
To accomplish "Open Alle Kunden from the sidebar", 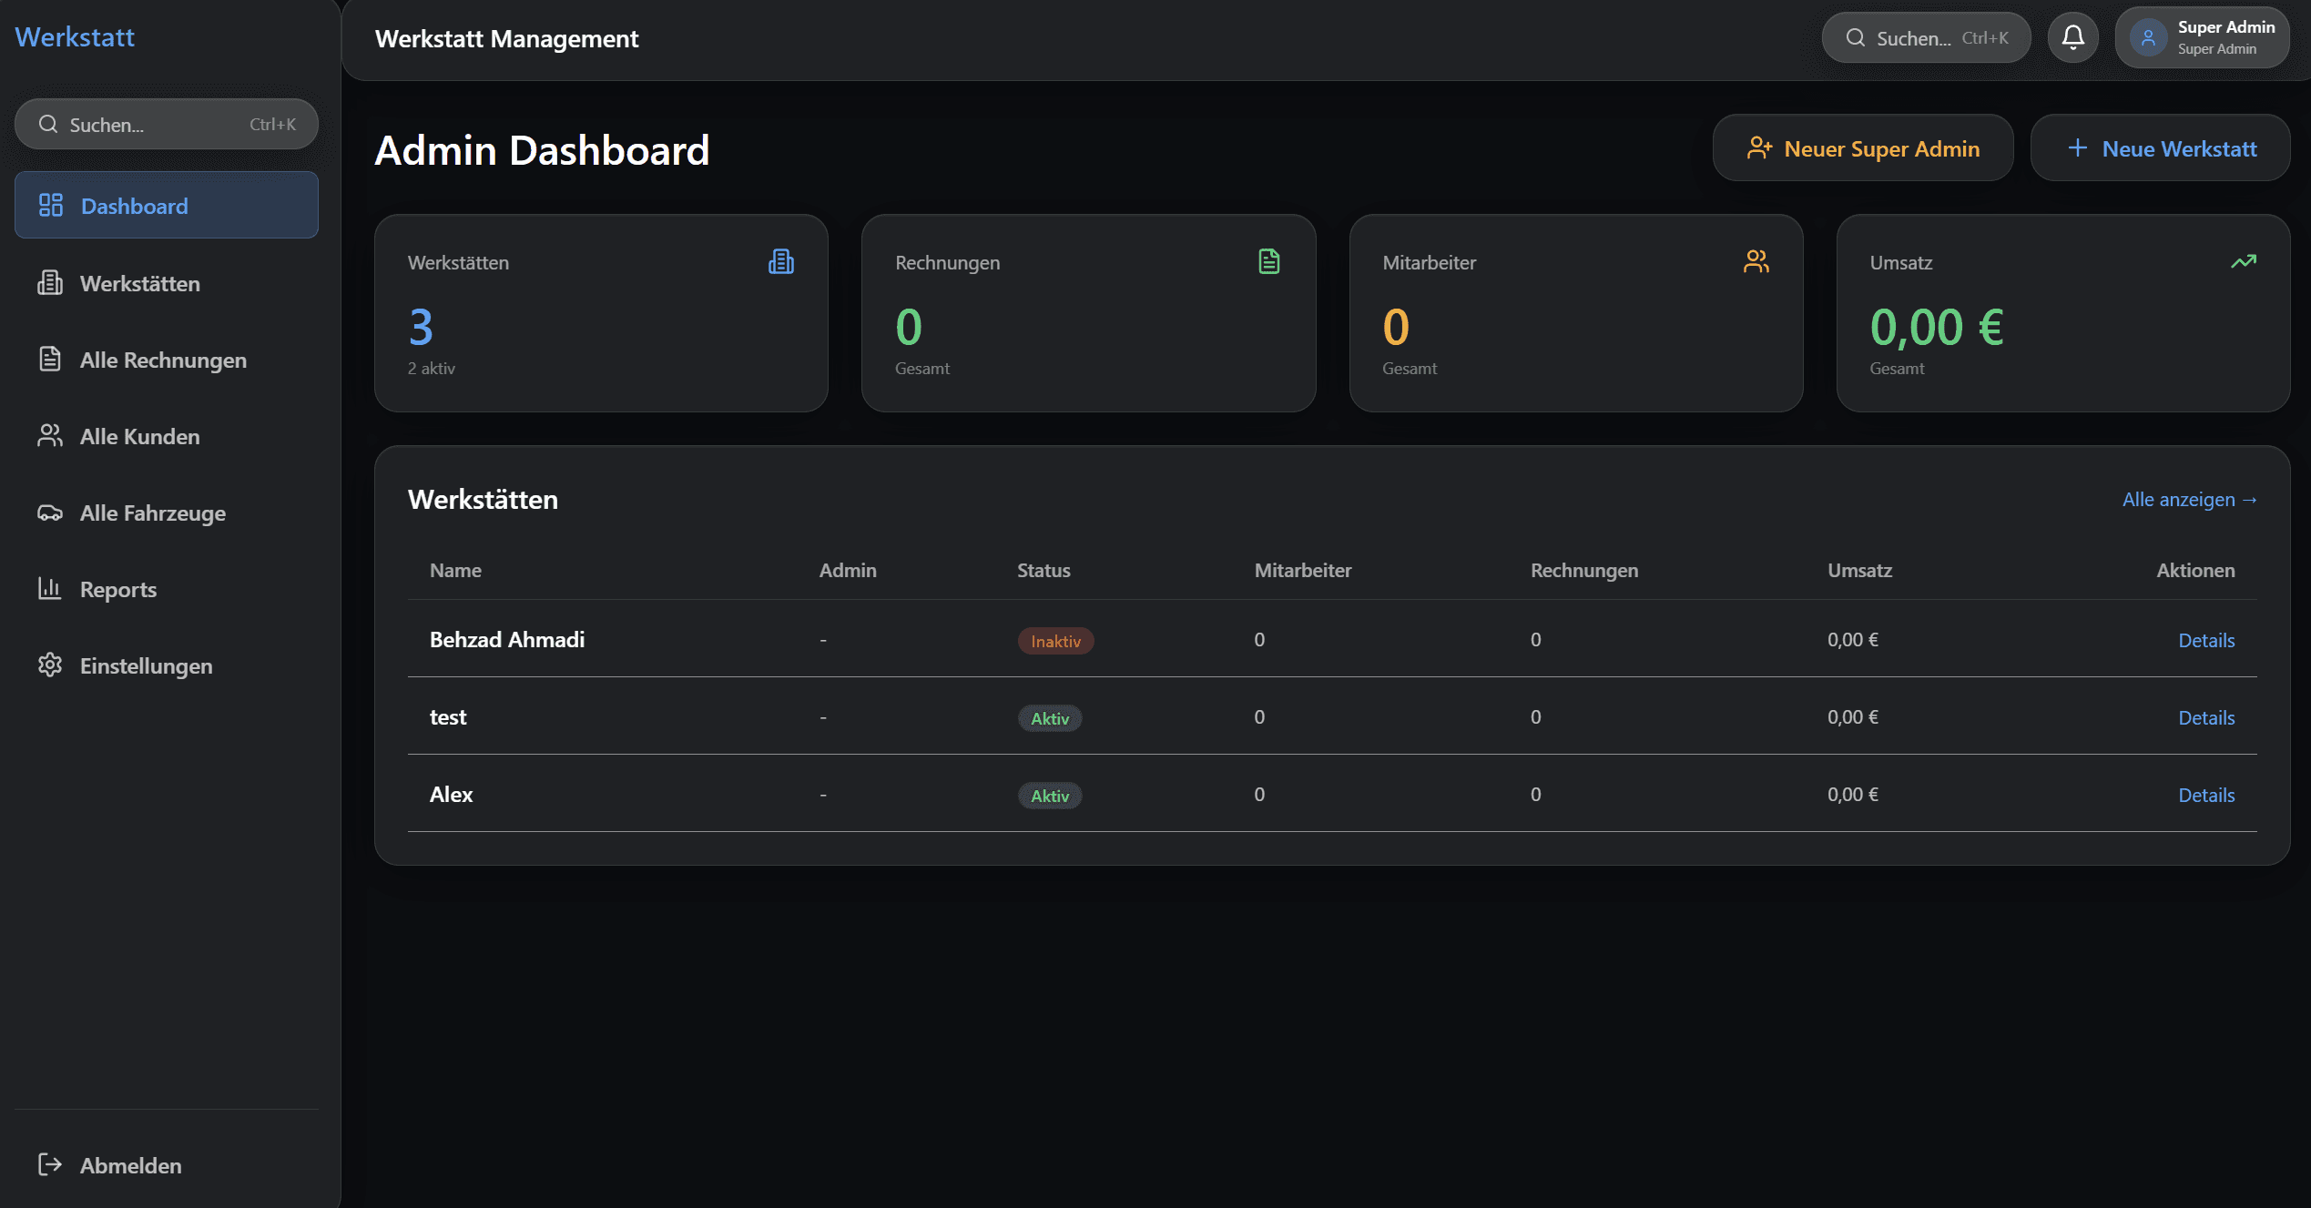I will [139, 436].
